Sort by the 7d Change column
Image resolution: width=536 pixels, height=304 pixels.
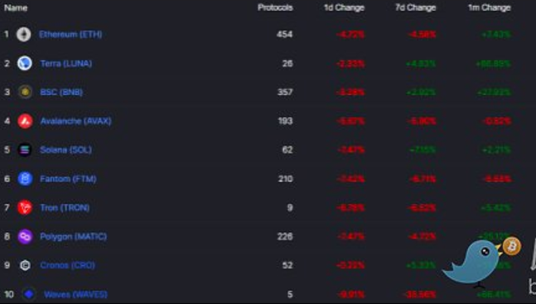tap(416, 7)
